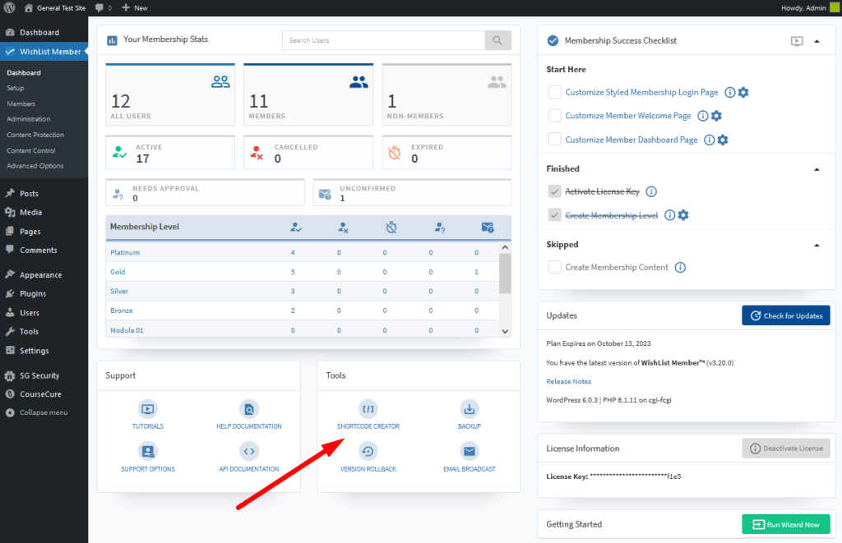
Task: Uncheck the Activate License Key checkbox
Action: (555, 191)
